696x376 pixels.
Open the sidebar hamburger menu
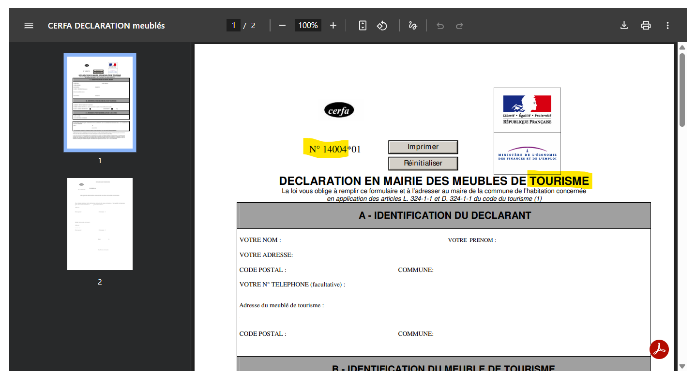pyautogui.click(x=29, y=26)
